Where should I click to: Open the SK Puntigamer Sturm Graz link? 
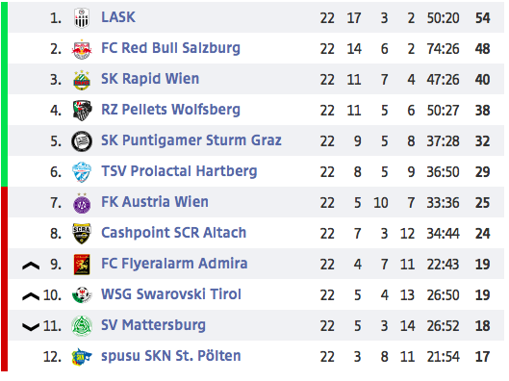coord(191,140)
